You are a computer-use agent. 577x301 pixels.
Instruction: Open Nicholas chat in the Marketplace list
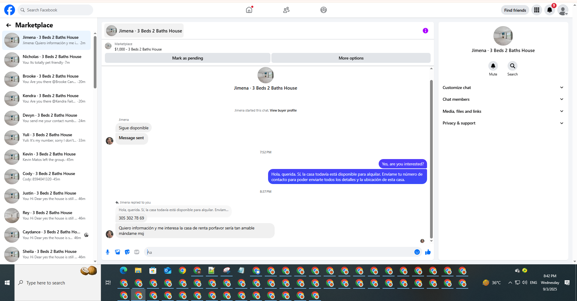click(47, 60)
